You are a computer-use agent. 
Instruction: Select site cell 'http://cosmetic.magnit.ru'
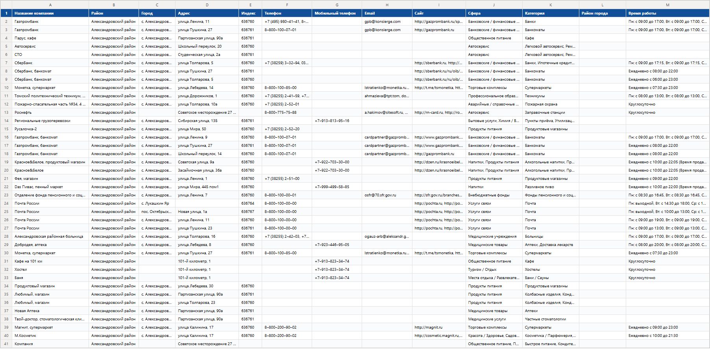click(439, 336)
